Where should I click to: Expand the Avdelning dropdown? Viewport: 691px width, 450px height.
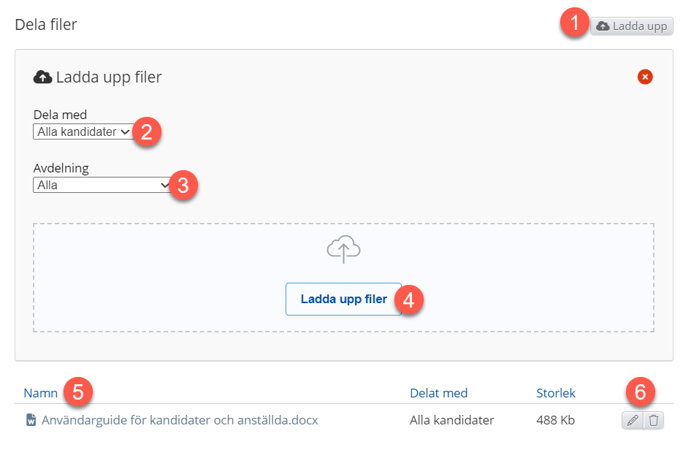point(103,186)
